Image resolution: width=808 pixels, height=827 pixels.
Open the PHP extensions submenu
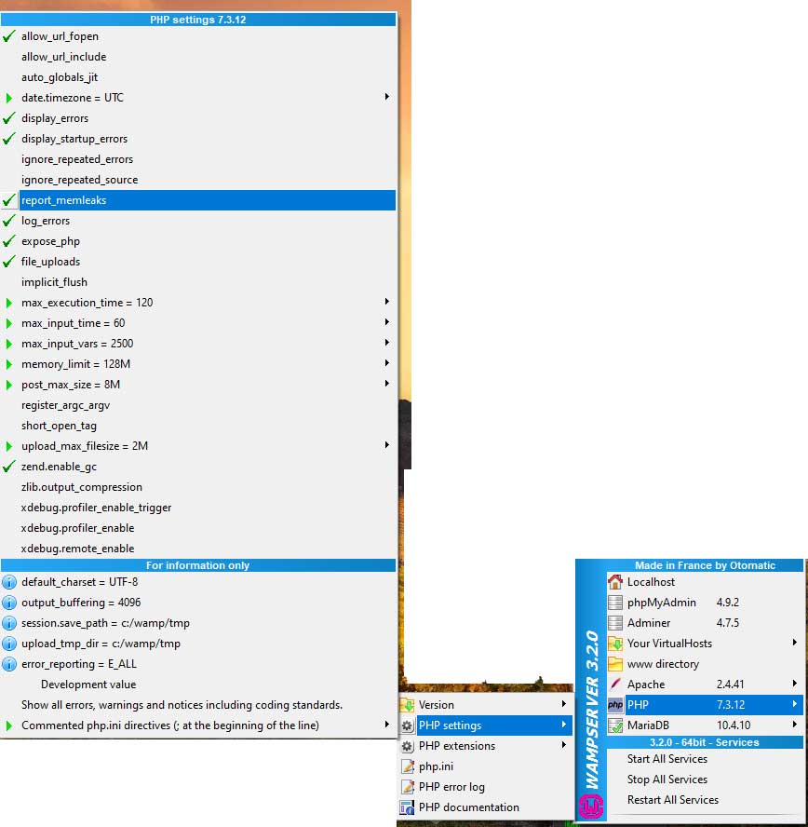(486, 746)
